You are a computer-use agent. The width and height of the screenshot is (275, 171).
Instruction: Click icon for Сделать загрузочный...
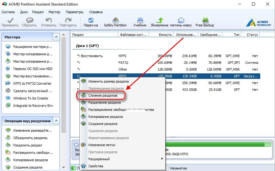pyautogui.click(x=8, y=91)
